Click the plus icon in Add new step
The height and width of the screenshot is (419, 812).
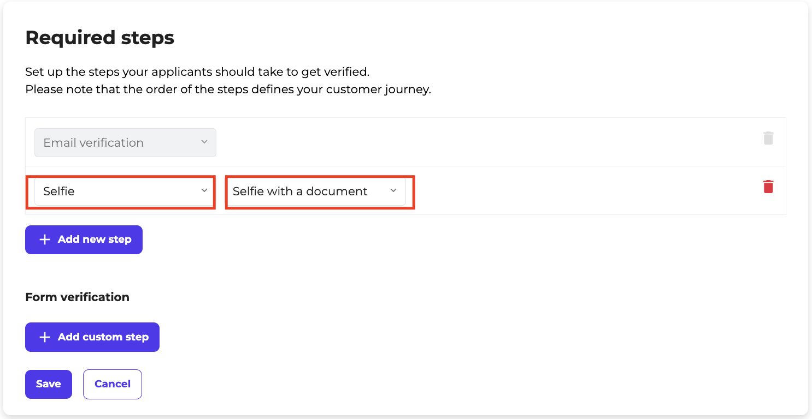pos(45,240)
